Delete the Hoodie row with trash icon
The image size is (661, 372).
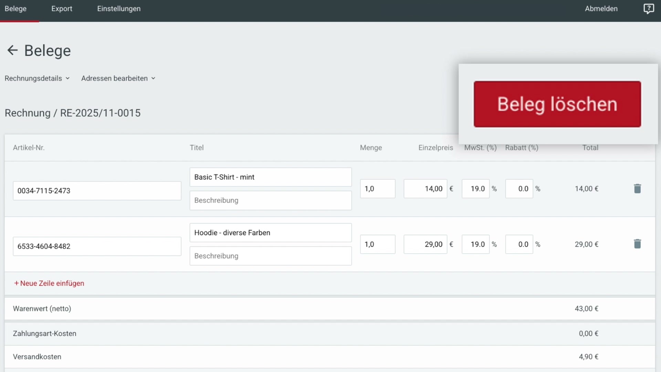point(637,244)
